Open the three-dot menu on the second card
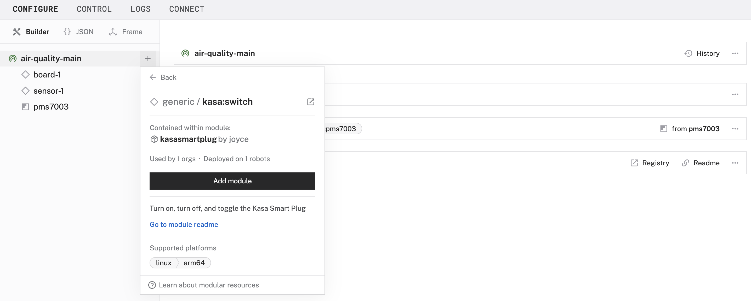Image resolution: width=751 pixels, height=301 pixels. coord(735,94)
